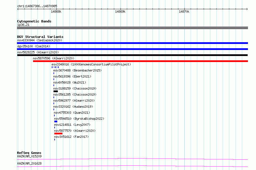Click the right arrow at ruler end

tap(247, 9)
